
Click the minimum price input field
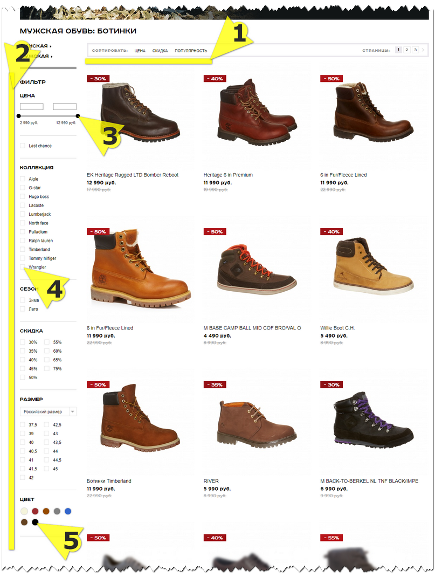(32, 106)
